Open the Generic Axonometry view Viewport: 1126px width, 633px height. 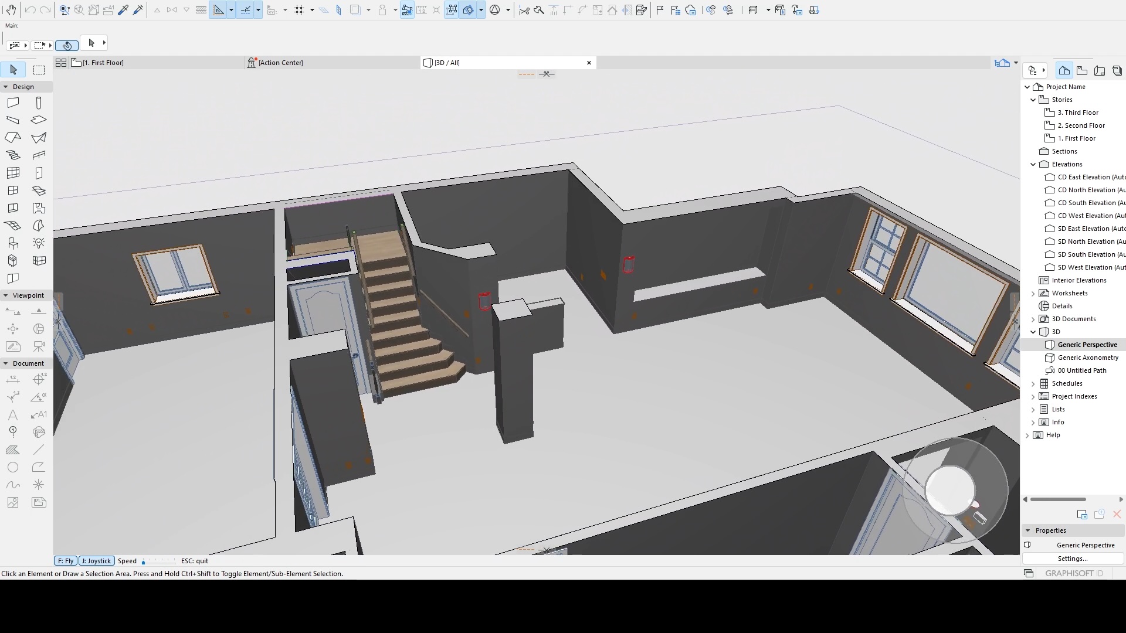pyautogui.click(x=1088, y=358)
